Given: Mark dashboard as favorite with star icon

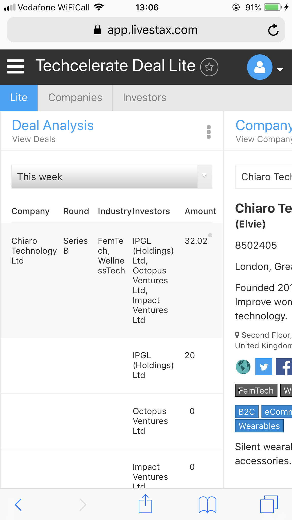Looking at the screenshot, I should [x=209, y=67].
